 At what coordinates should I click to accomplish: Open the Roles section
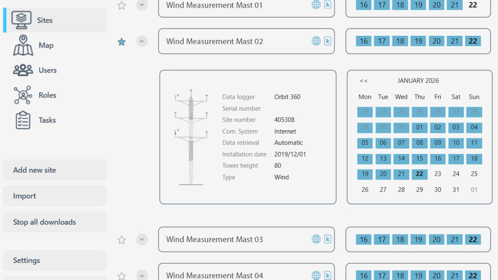tap(46, 95)
